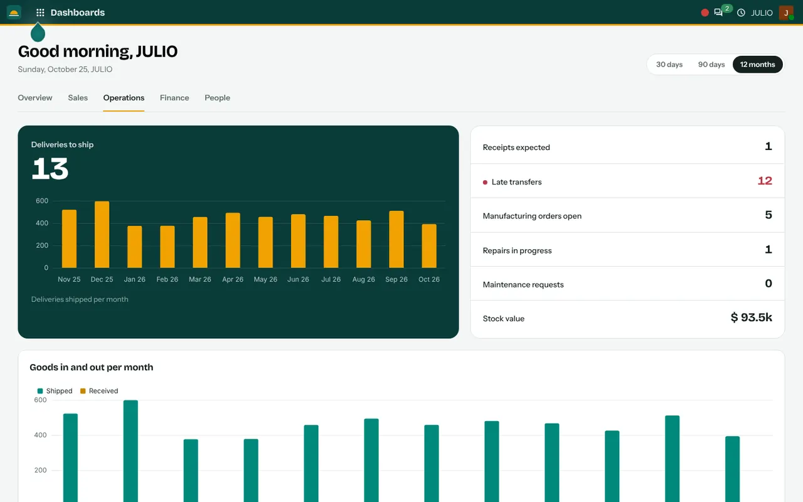
Task: Click the 'Goods in and out per month' heading
Action: (x=91, y=367)
